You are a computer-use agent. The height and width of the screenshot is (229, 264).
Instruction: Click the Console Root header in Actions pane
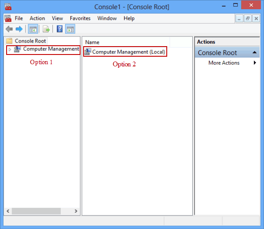[x=227, y=53]
